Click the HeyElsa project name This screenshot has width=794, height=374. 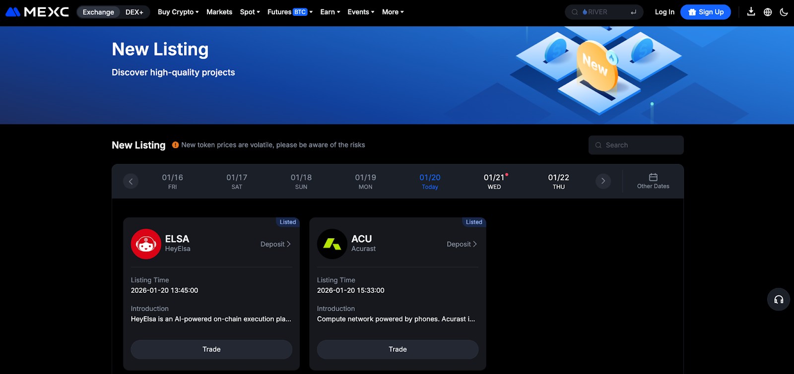(178, 249)
